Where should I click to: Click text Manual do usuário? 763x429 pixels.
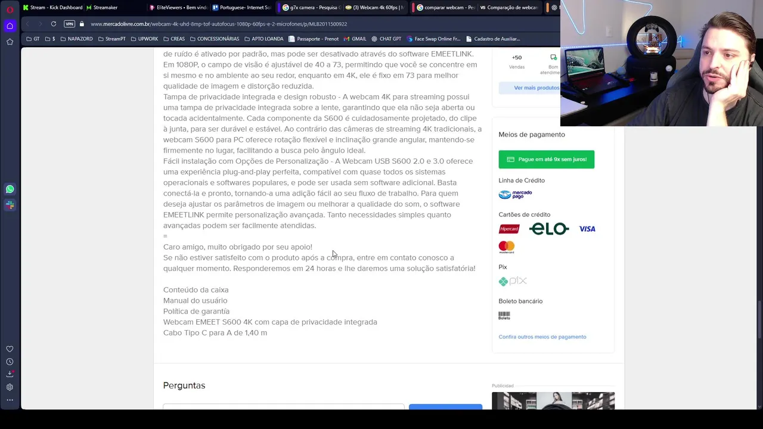(x=196, y=301)
